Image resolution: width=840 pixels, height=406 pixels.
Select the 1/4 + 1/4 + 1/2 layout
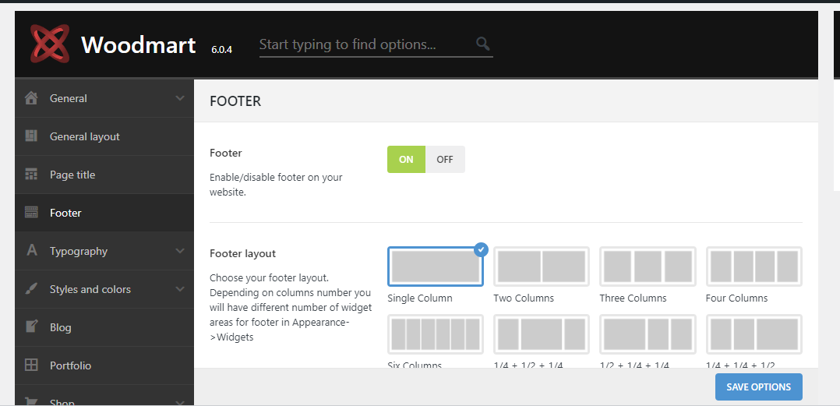[754, 334]
